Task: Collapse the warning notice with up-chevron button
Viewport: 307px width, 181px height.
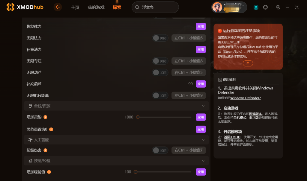Action: [x=248, y=63]
